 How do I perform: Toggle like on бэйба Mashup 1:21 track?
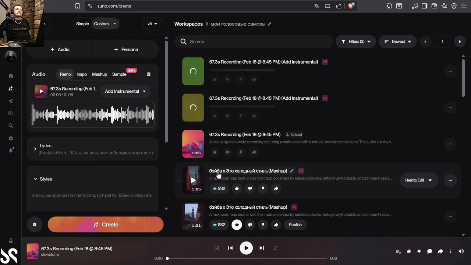pos(237,225)
